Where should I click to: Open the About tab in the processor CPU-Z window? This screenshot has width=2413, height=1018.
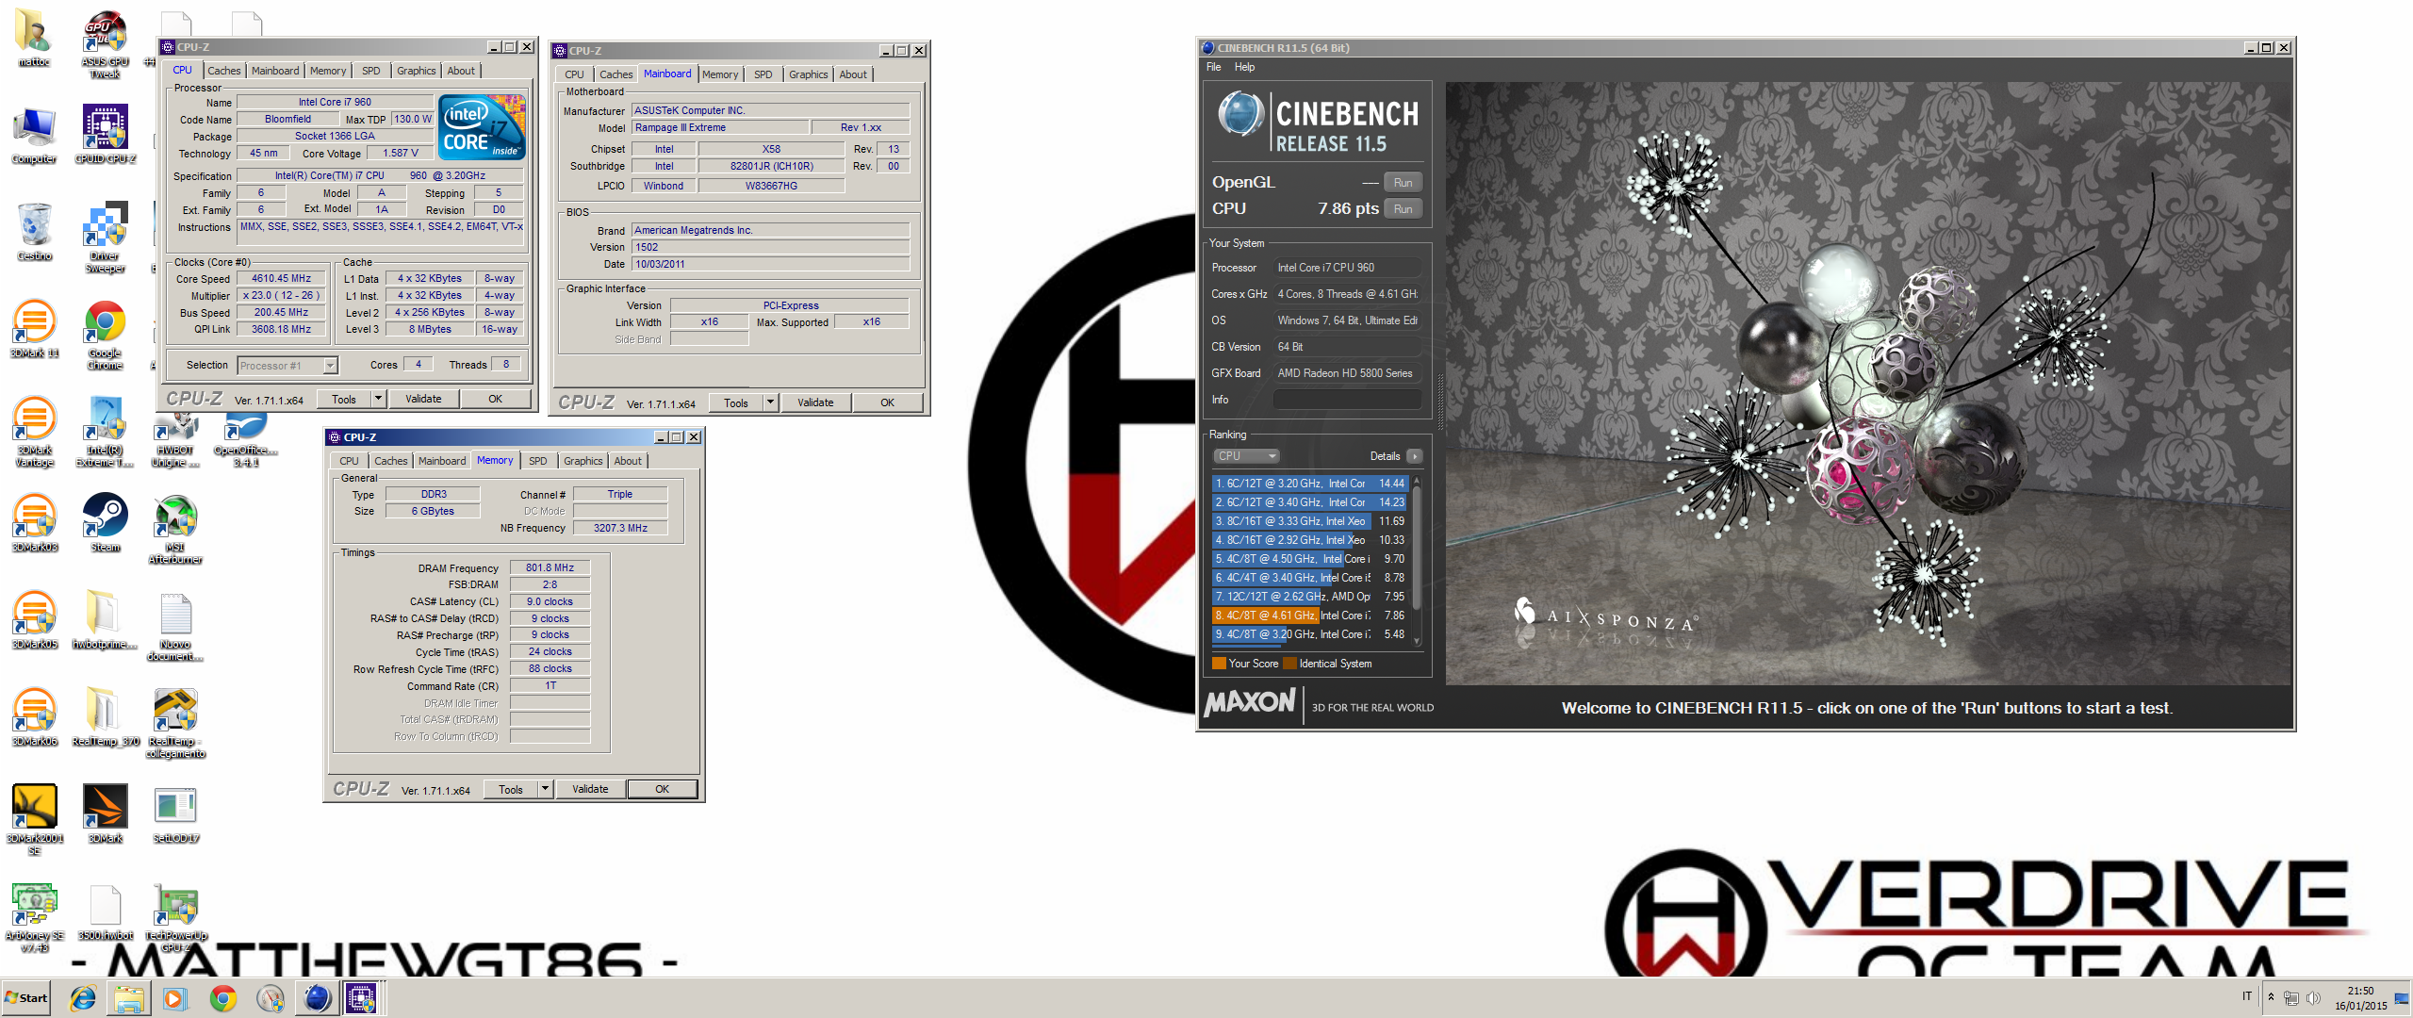coord(461,71)
